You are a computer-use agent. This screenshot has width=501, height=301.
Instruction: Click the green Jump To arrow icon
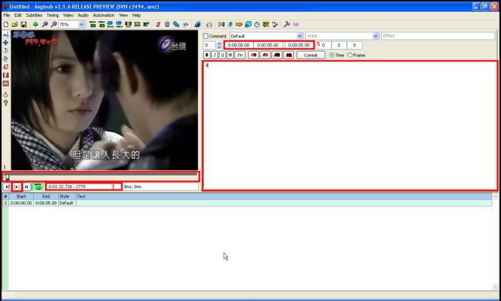point(36,24)
